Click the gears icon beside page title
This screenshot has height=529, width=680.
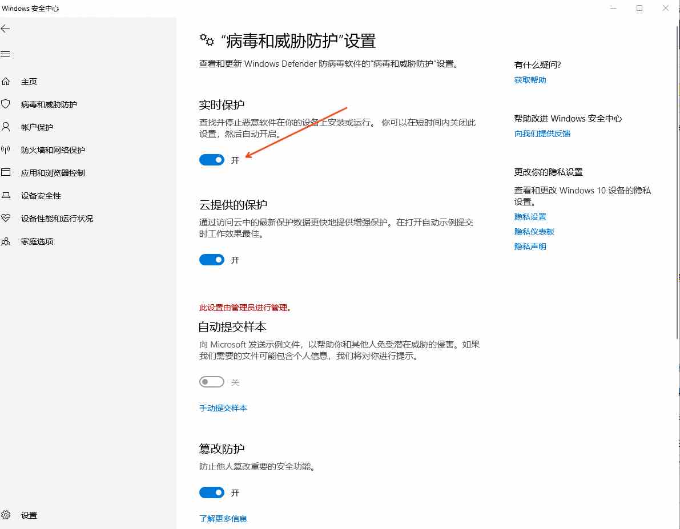(207, 40)
